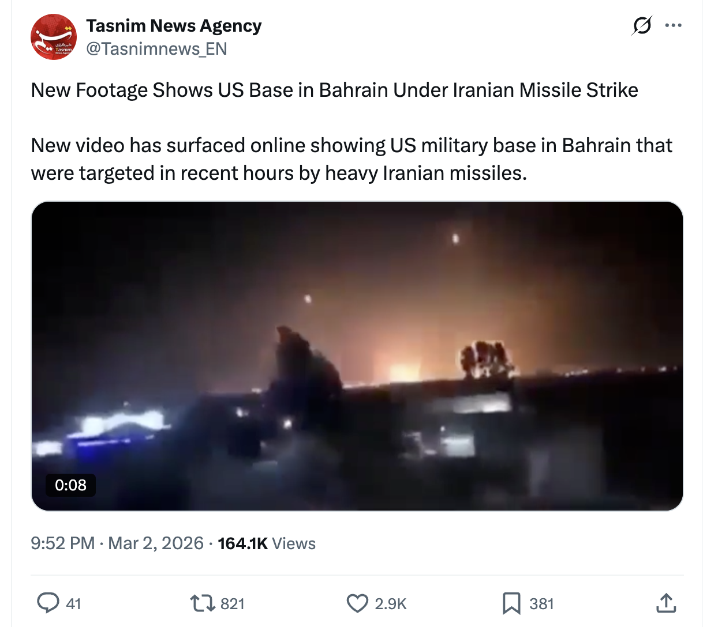Select the post headline text about Bahrain
Viewport: 703px width, 627px height.
coord(335,90)
